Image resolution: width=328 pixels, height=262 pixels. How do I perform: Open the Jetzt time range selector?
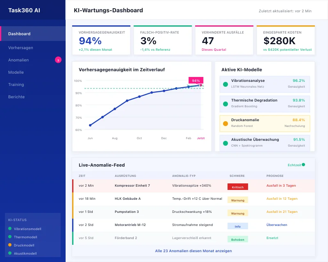tap(200, 138)
